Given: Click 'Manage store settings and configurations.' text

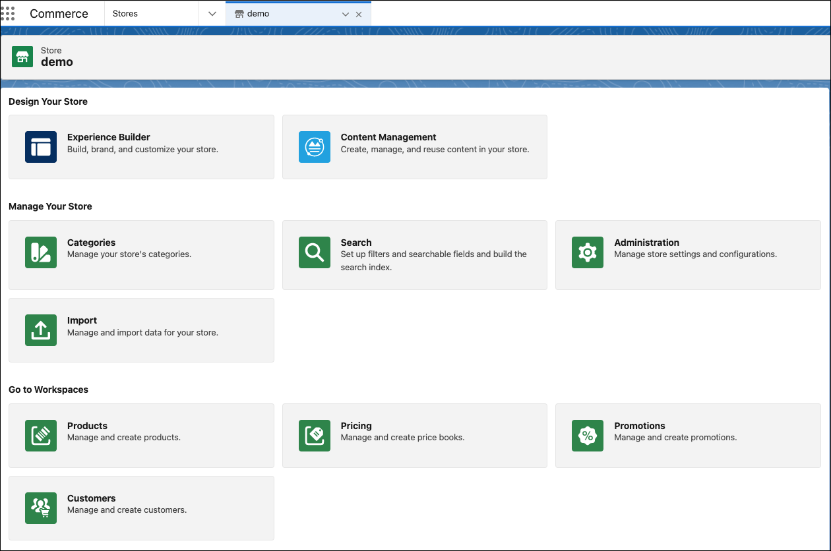Looking at the screenshot, I should [x=696, y=254].
